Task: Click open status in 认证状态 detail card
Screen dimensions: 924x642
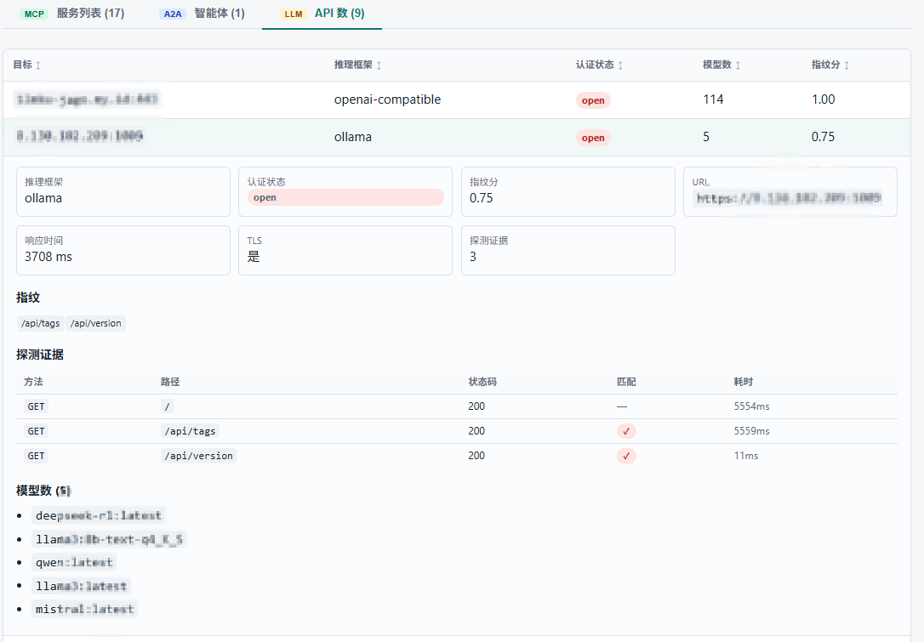Action: 345,197
